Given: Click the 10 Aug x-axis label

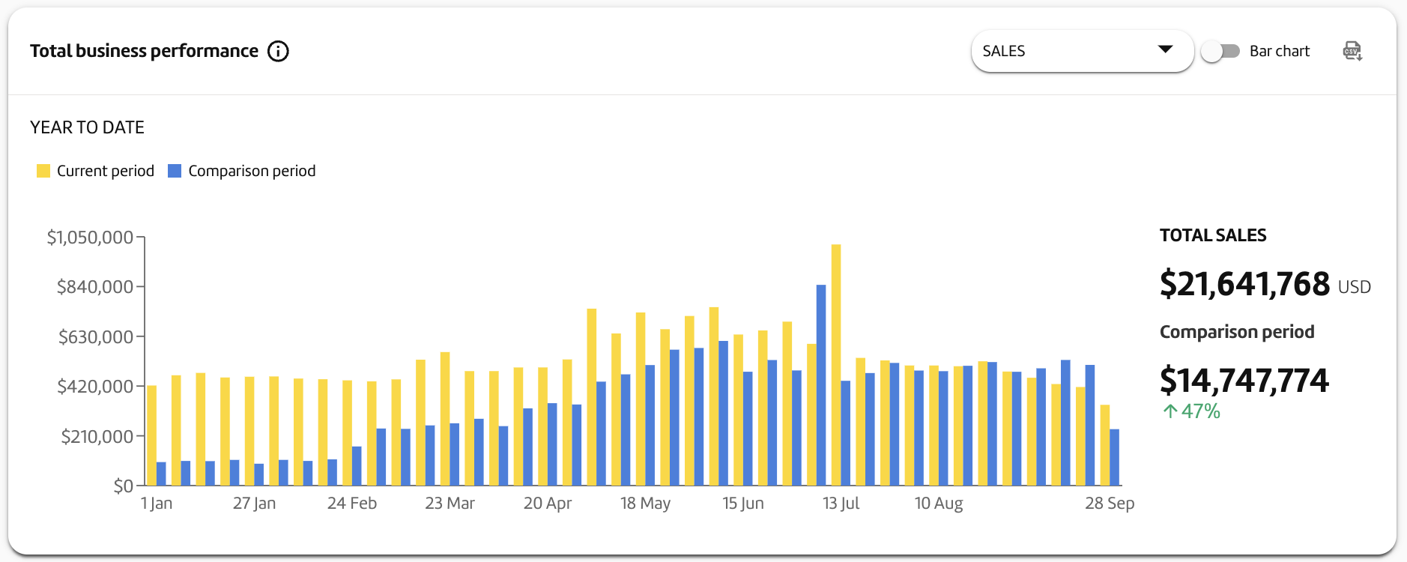Looking at the screenshot, I should click(939, 504).
